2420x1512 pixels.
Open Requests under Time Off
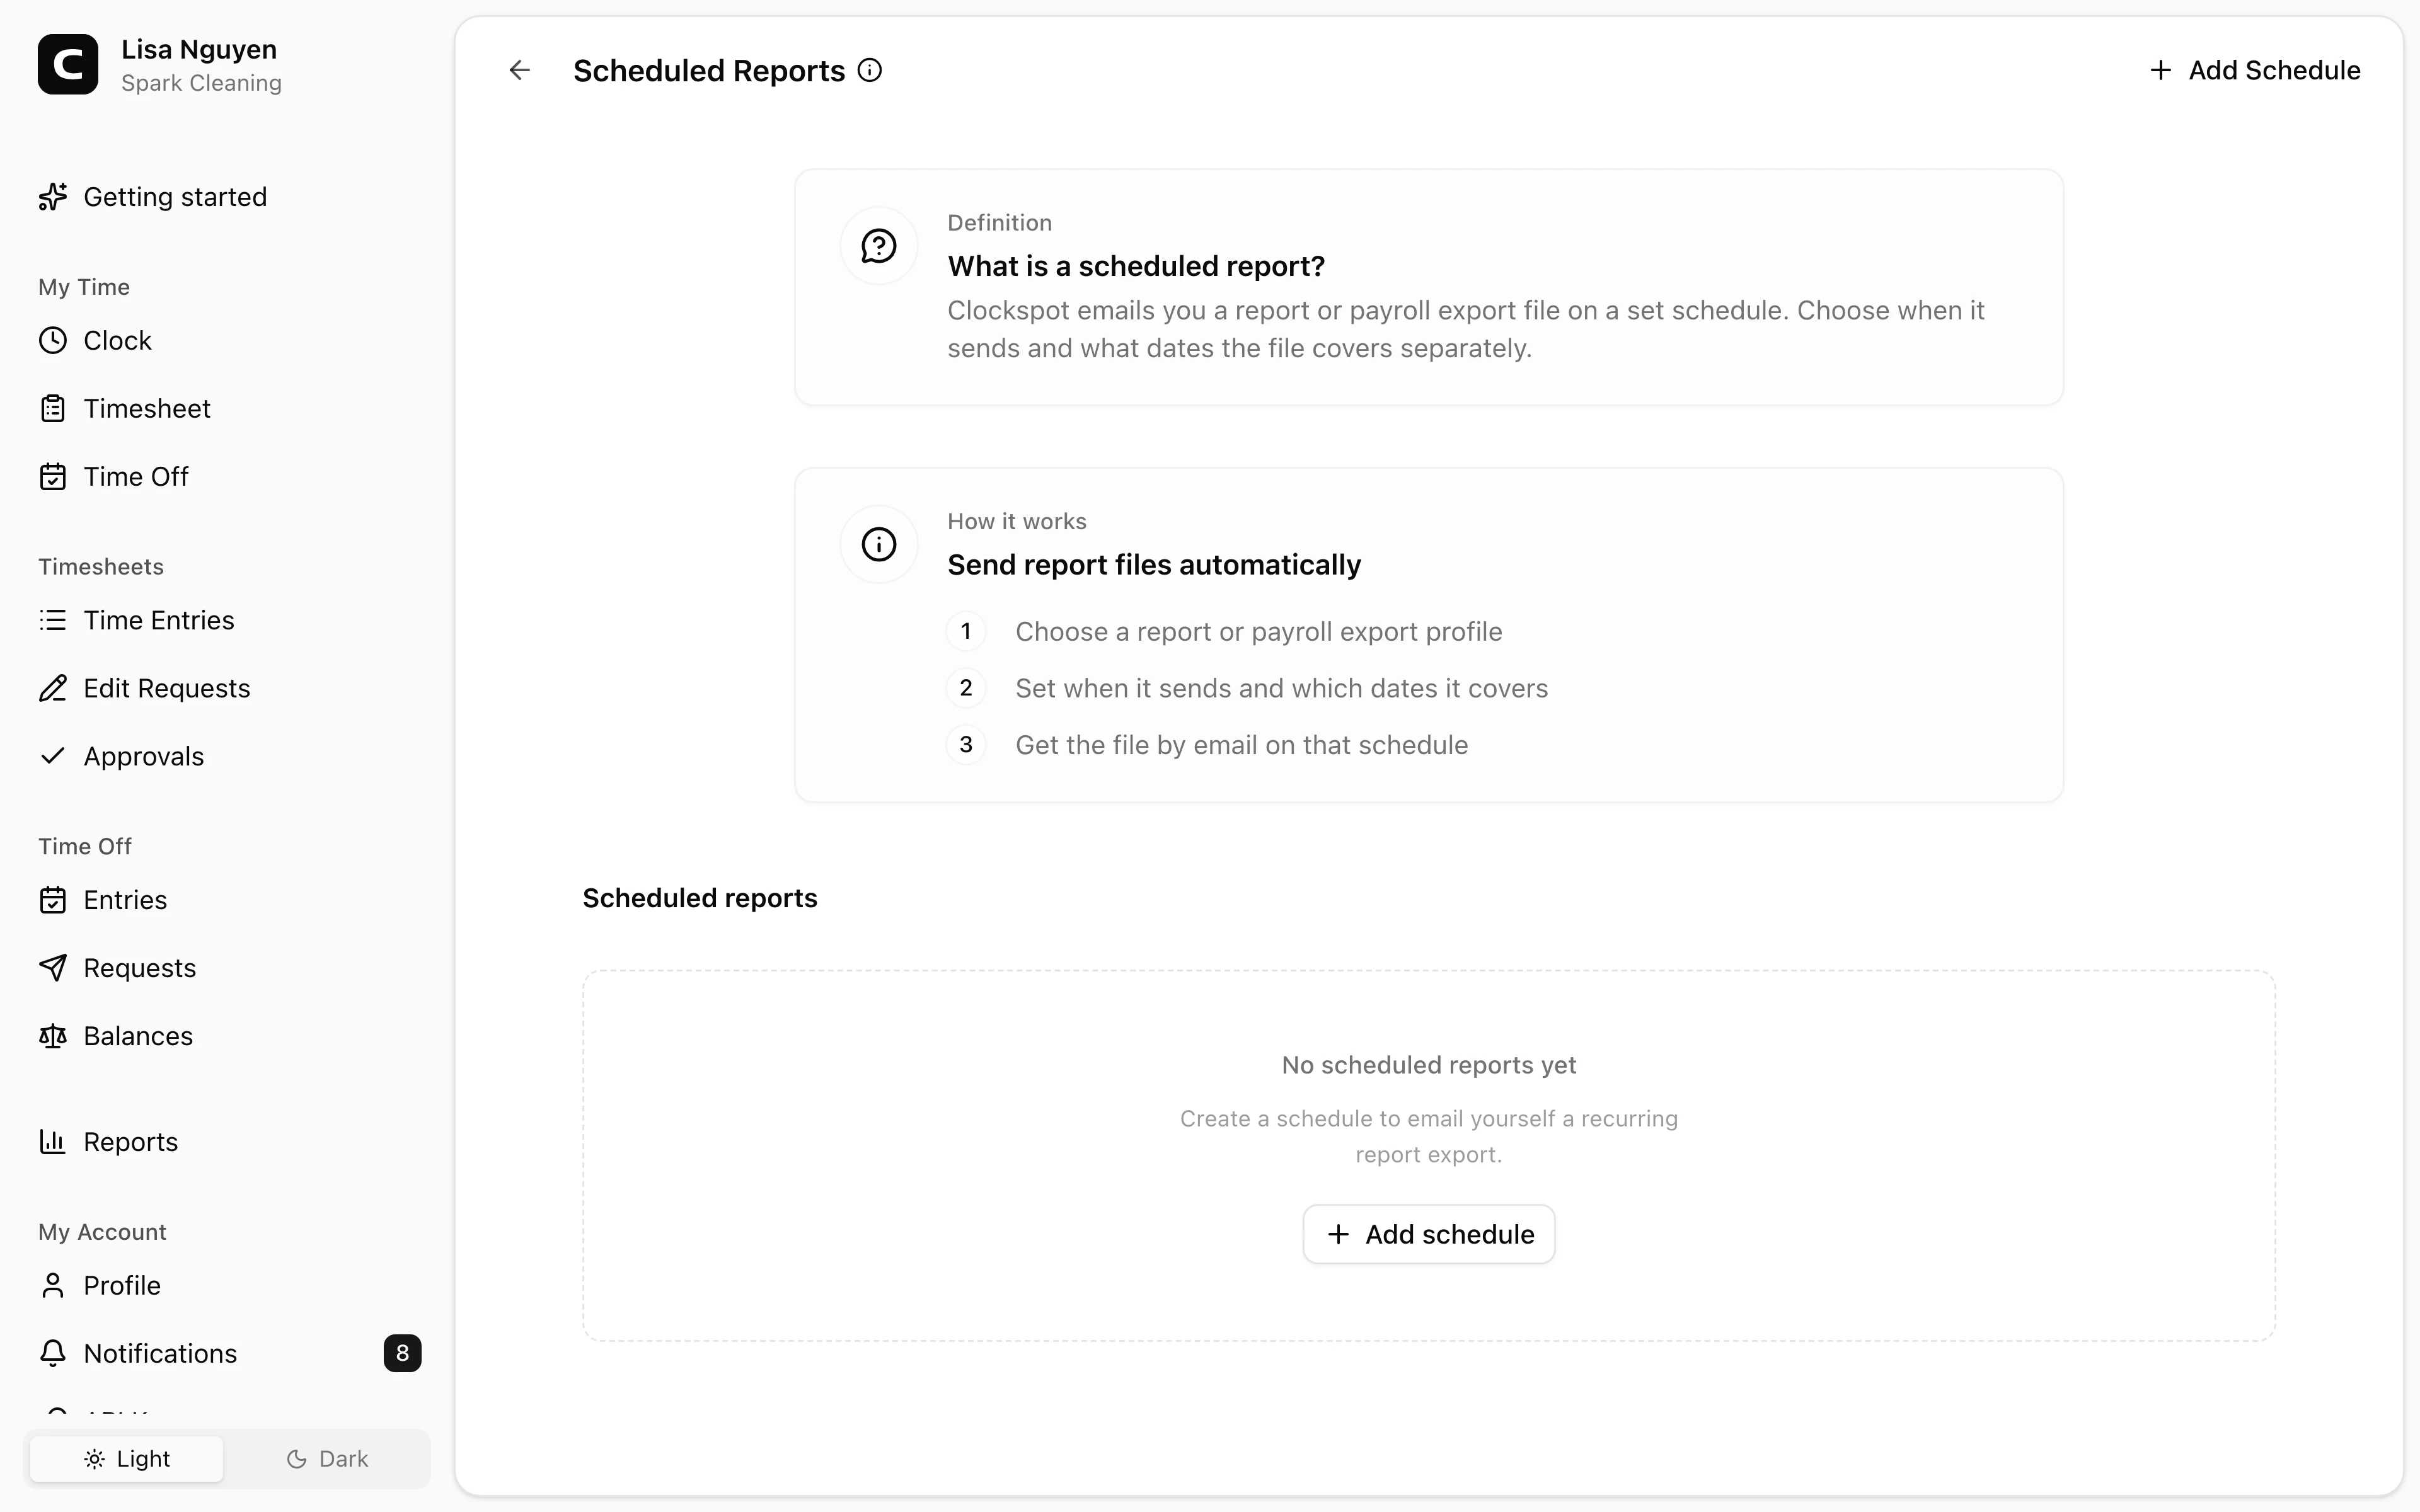140,968
